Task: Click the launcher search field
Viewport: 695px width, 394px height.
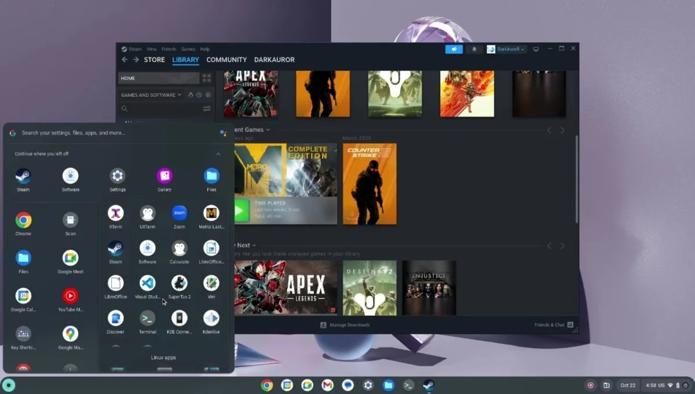Action: point(119,133)
